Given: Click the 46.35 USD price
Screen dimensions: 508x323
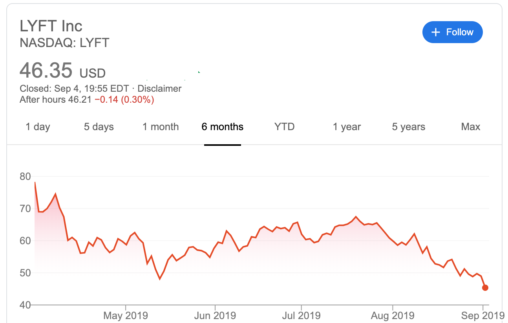Looking at the screenshot, I should [62, 71].
